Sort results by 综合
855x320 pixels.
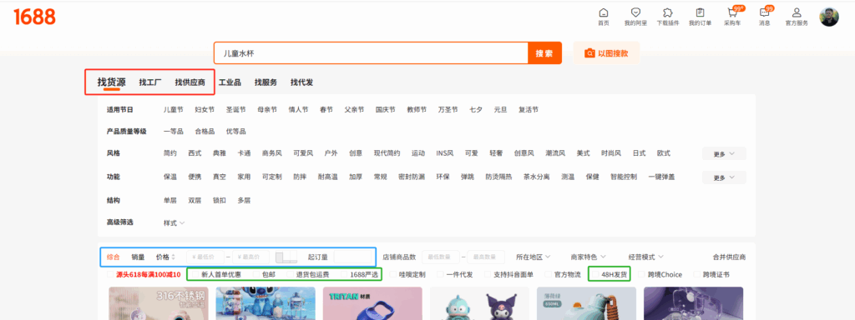coord(113,257)
